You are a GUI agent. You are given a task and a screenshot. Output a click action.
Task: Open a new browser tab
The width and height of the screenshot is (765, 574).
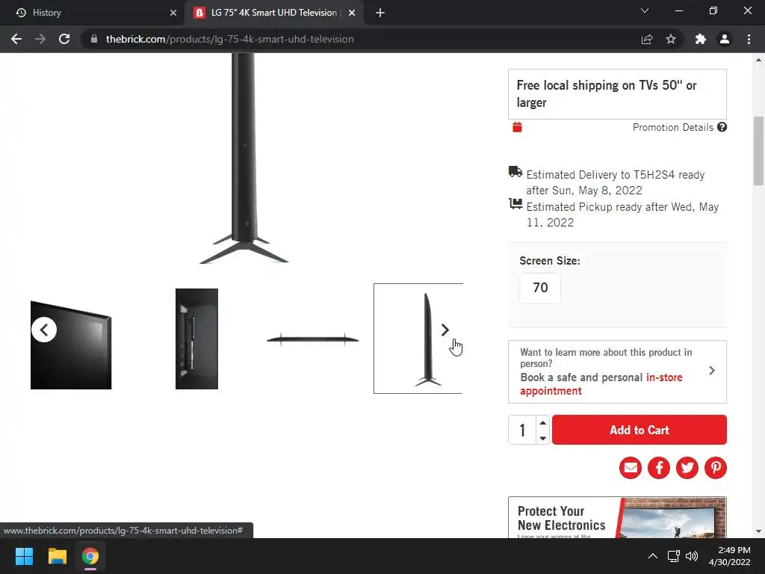click(x=380, y=13)
